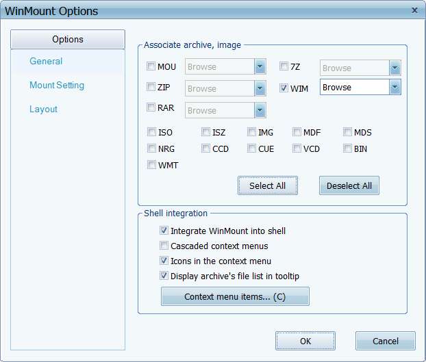This screenshot has width=426, height=362.
Task: Switch to Mount Setting page
Action: [x=57, y=86]
